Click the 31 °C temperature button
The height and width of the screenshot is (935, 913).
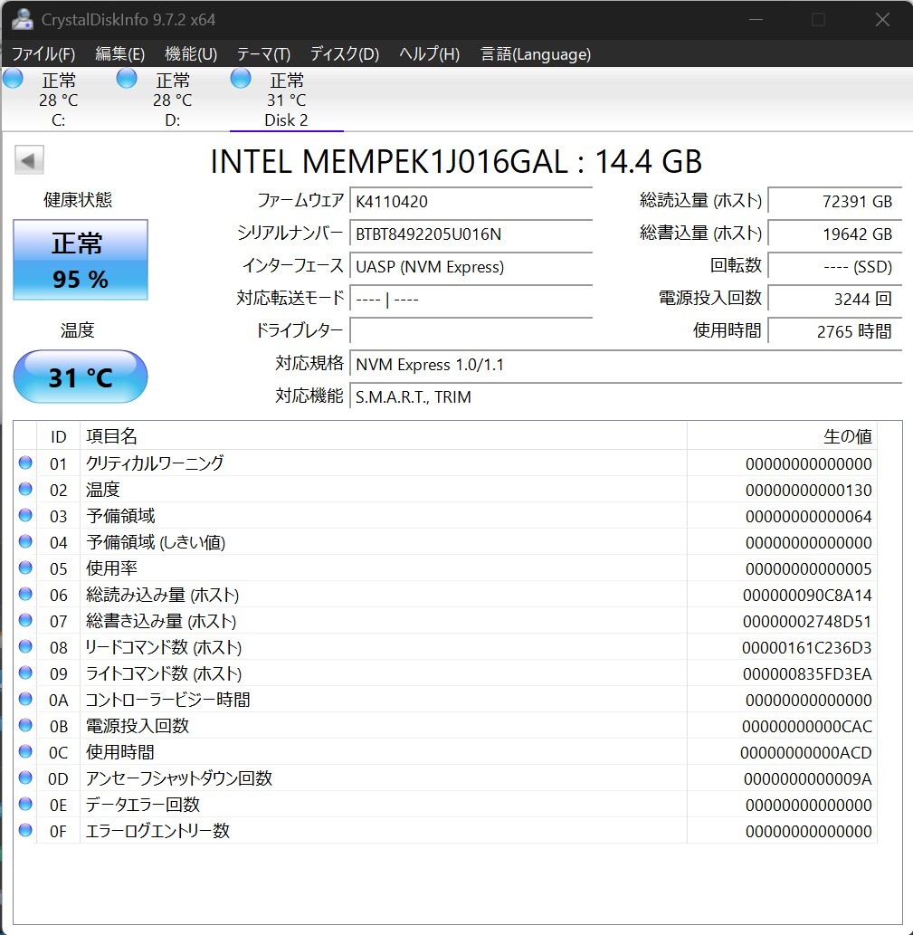click(x=81, y=377)
